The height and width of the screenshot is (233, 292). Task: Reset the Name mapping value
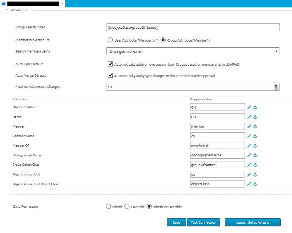coord(255,117)
